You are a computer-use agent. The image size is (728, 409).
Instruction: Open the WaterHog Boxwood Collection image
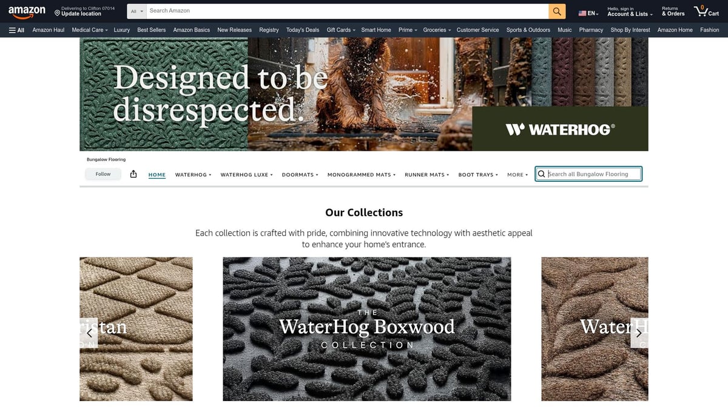[x=367, y=329]
